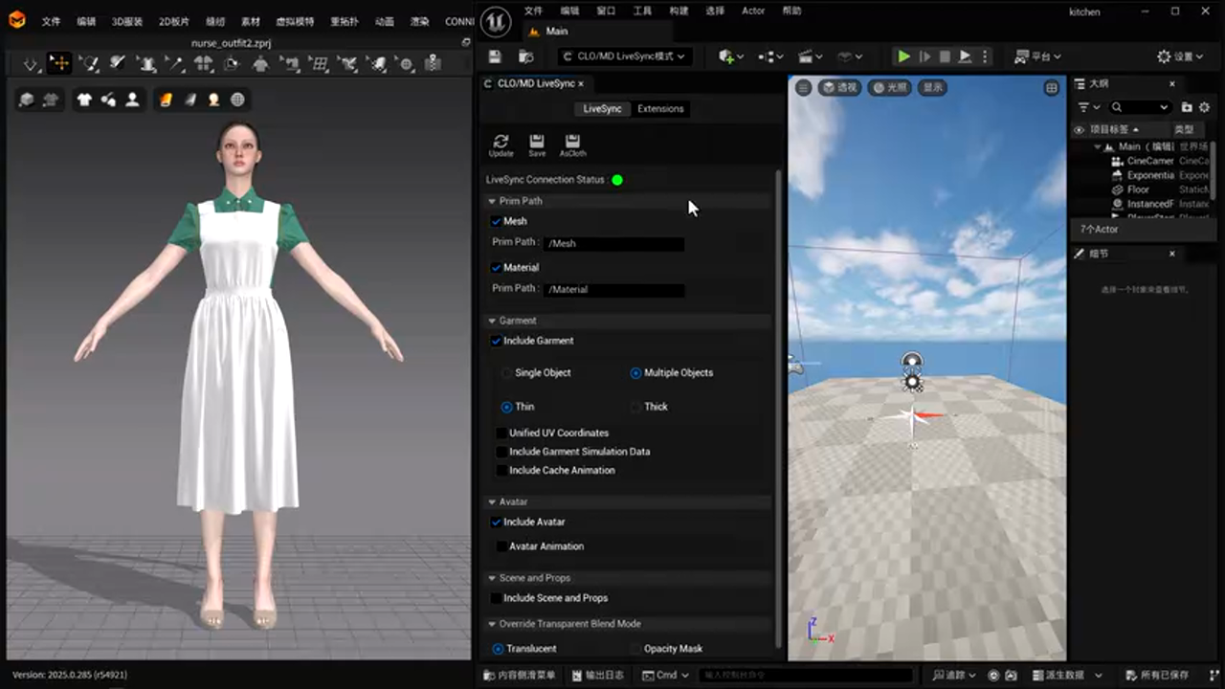Click the viewport layout grid icon

[x=1052, y=88]
